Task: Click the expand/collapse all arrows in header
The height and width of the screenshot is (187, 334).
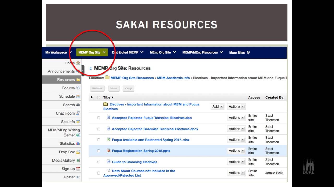Action: click(92, 97)
